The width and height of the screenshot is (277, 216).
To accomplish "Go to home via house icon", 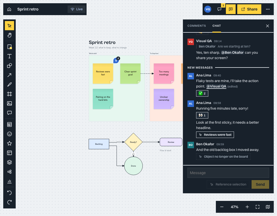I will click(9, 9).
